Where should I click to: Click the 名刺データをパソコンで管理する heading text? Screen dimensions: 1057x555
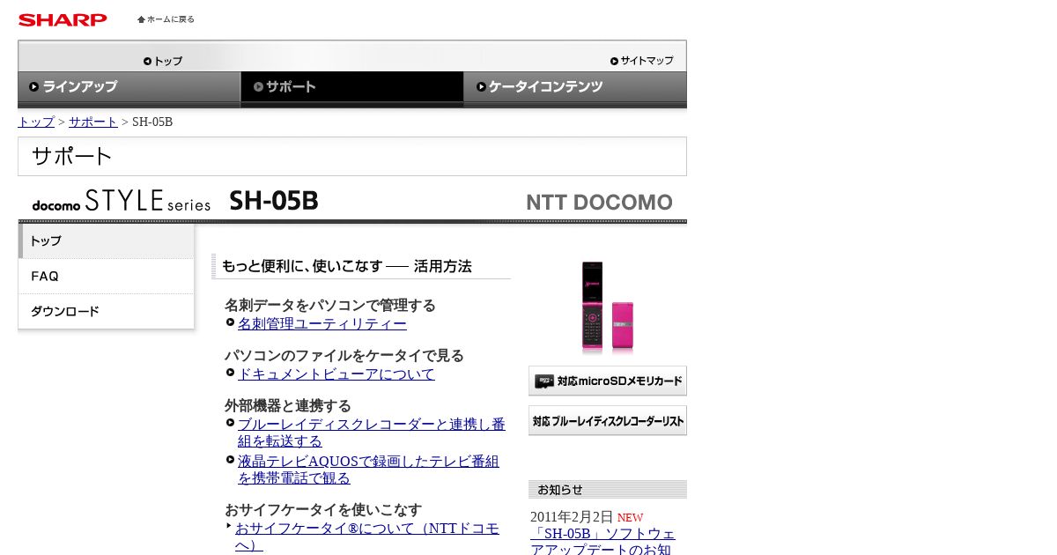pos(330,306)
